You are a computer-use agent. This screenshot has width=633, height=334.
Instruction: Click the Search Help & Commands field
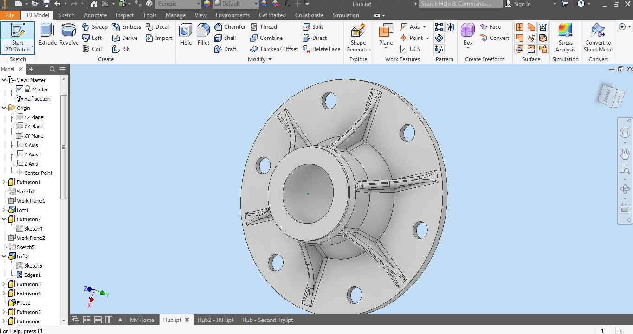[460, 4]
